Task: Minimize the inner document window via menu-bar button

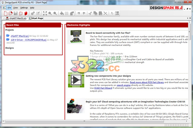Action: (x=185, y=9)
